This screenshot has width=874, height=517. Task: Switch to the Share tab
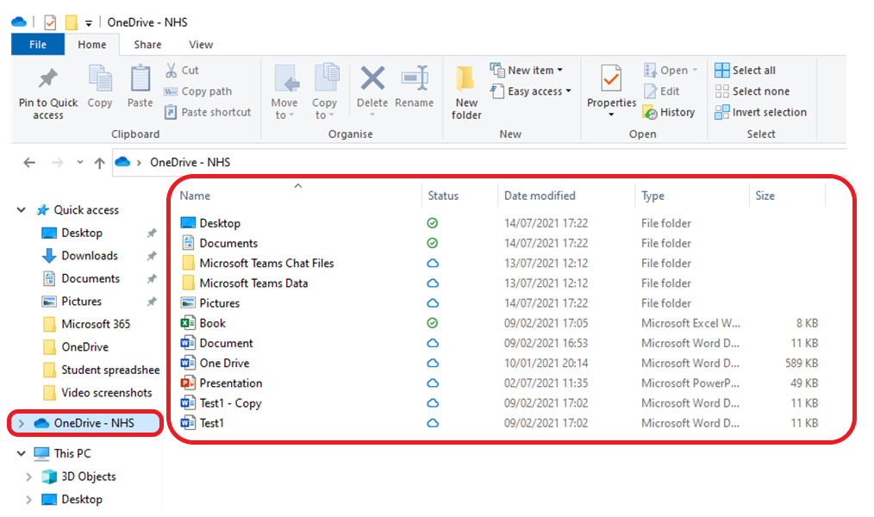click(147, 45)
